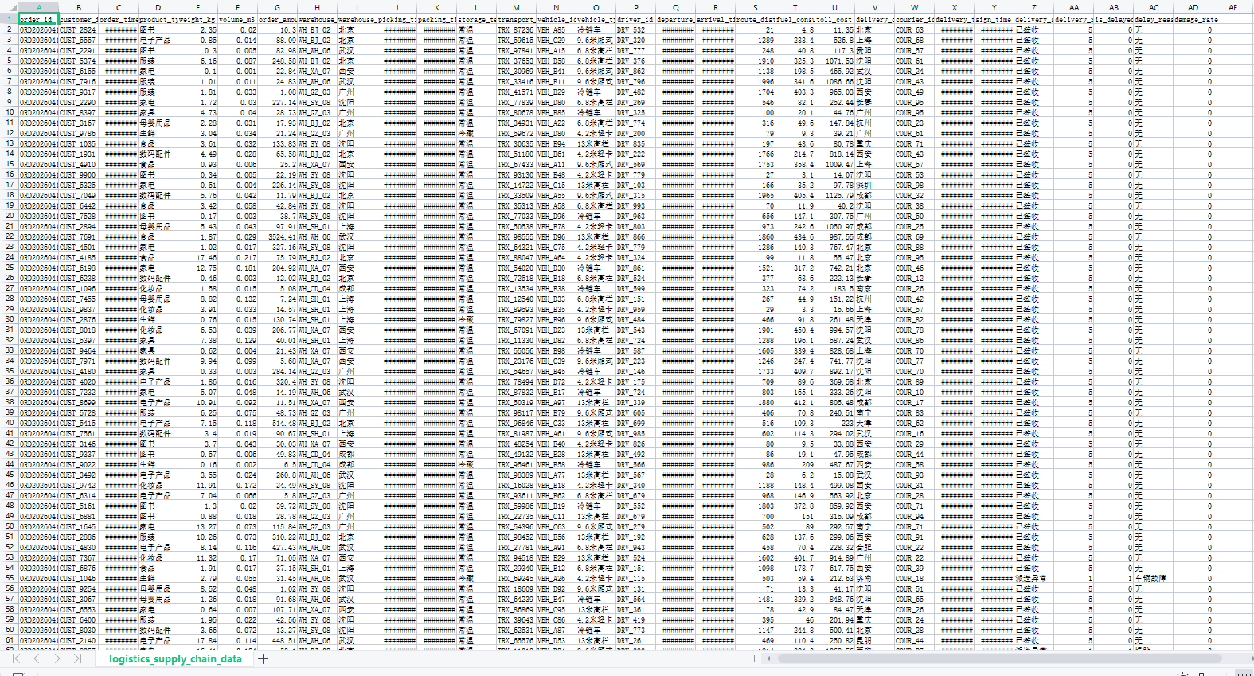Select cell TRX_37653
This screenshot has width=1254, height=676.
pyautogui.click(x=516, y=61)
